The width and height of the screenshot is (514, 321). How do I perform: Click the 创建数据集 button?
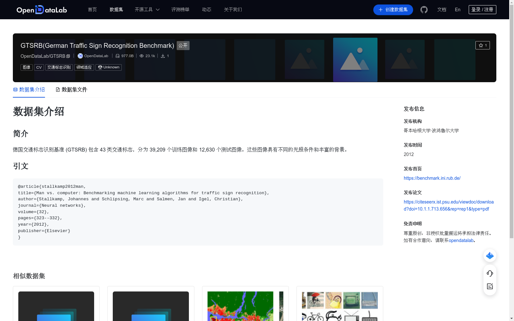pos(393,10)
